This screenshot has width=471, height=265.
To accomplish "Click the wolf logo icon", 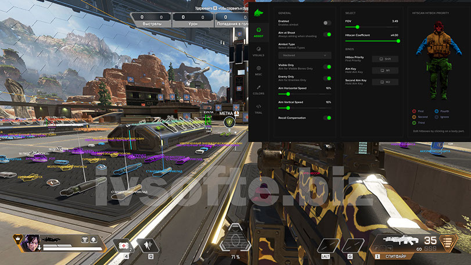I will 258,11.
